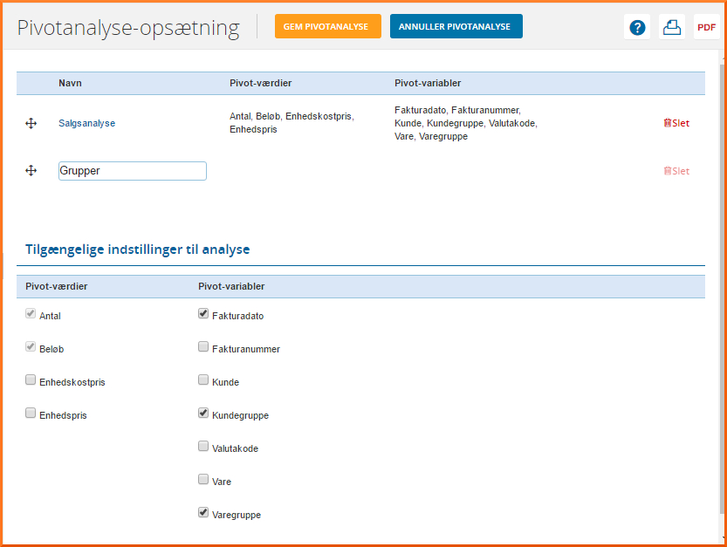Click the GEM PIVOTANALYSE button

point(327,26)
